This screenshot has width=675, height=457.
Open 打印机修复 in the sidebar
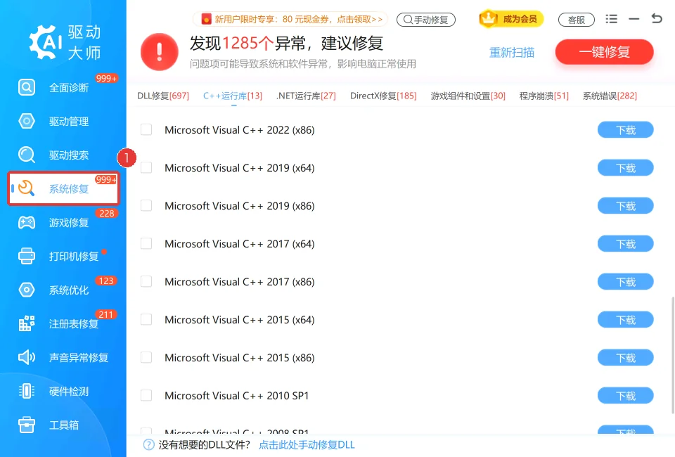63,256
